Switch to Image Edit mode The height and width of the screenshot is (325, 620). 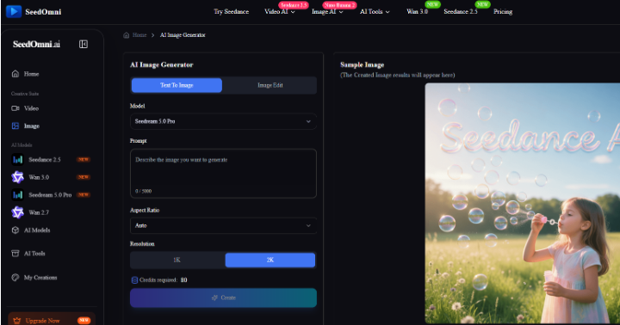click(270, 85)
